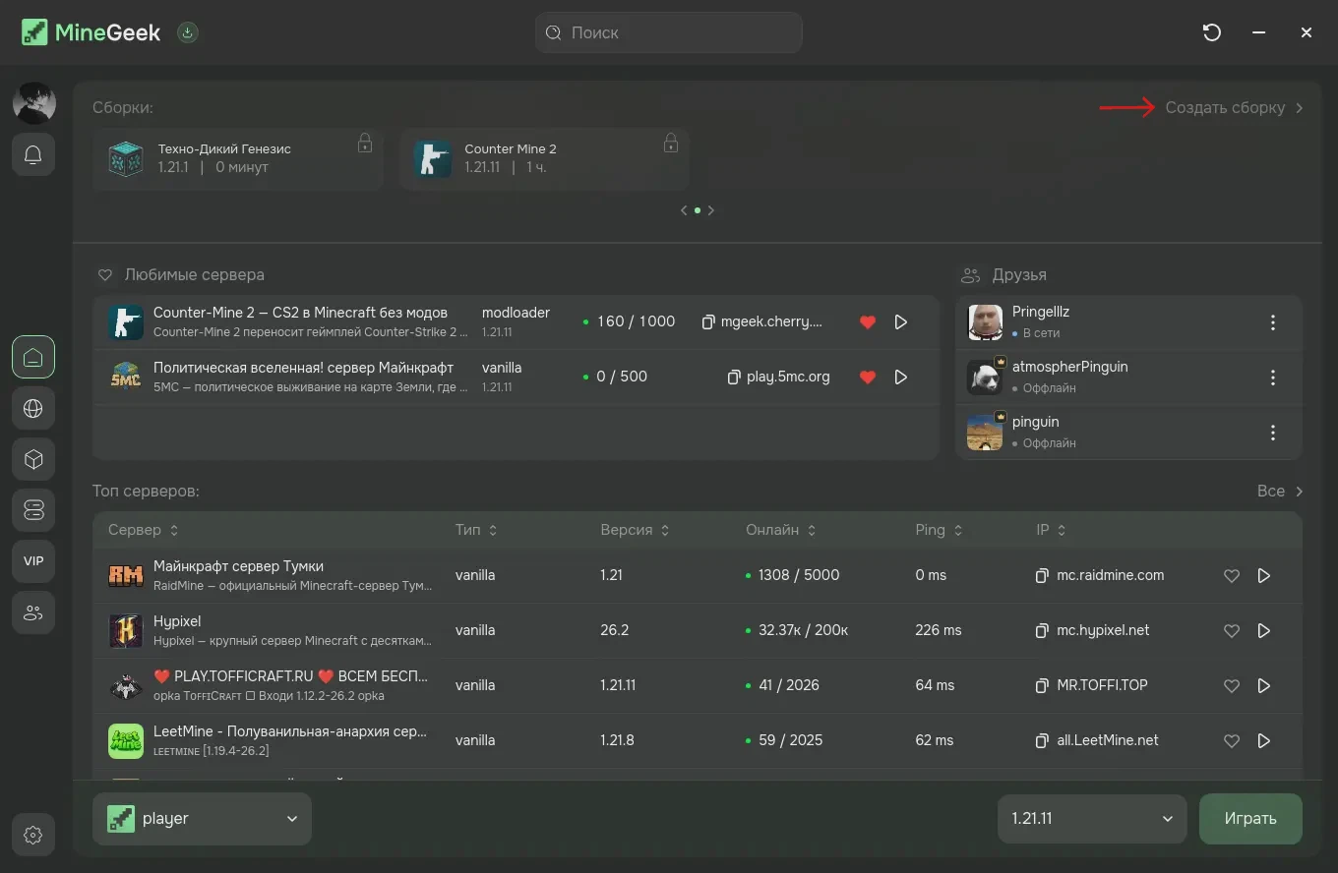
Task: Open the VIP section in sidebar
Action: click(33, 561)
